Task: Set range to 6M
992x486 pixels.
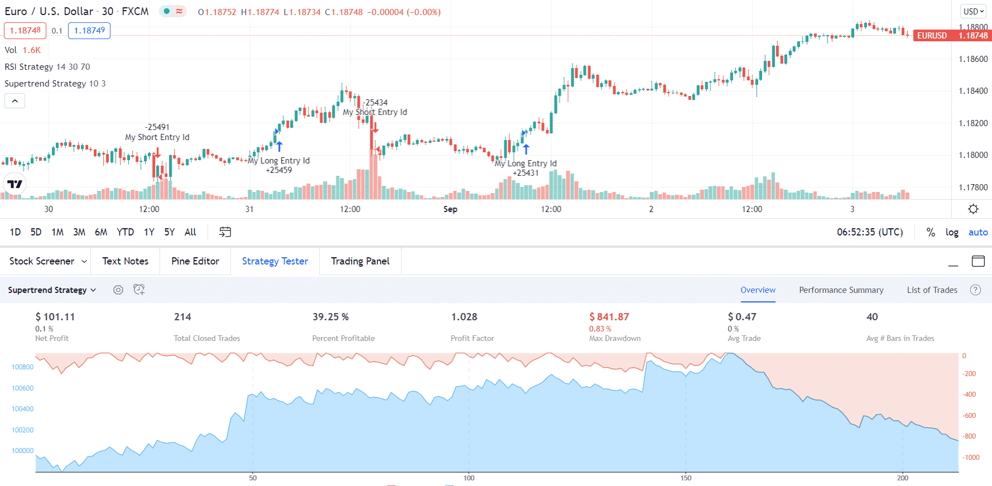Action: tap(101, 232)
